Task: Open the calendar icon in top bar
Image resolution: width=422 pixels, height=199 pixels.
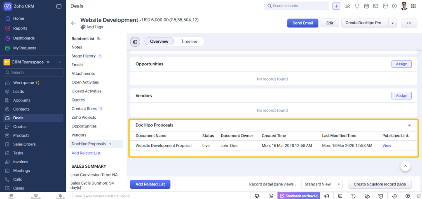Action: [x=366, y=6]
